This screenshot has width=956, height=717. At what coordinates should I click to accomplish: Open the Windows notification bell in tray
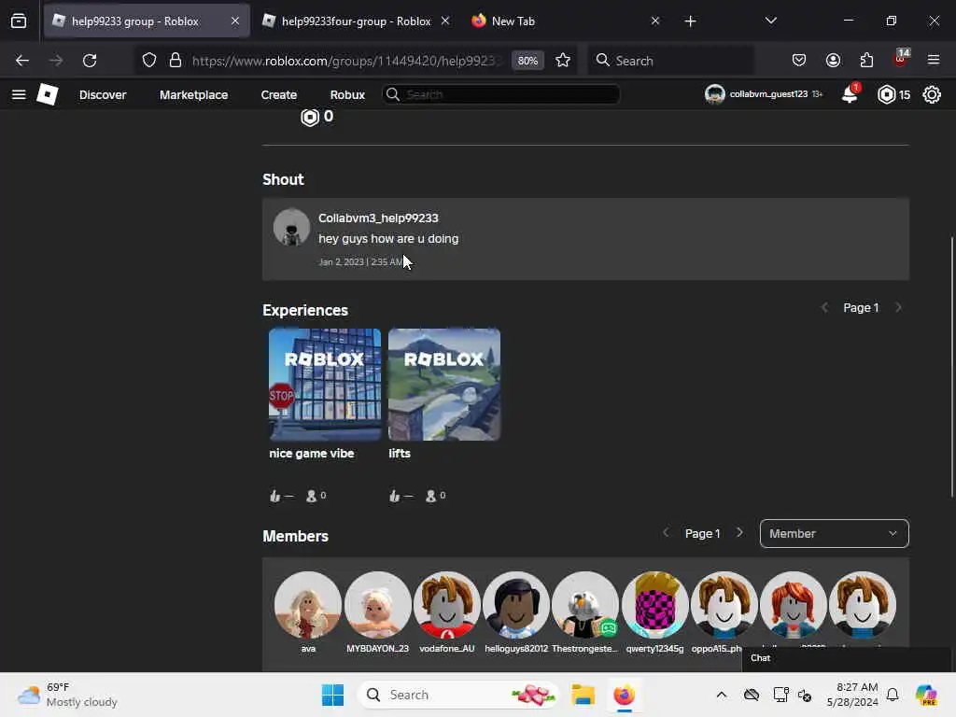coord(893,695)
